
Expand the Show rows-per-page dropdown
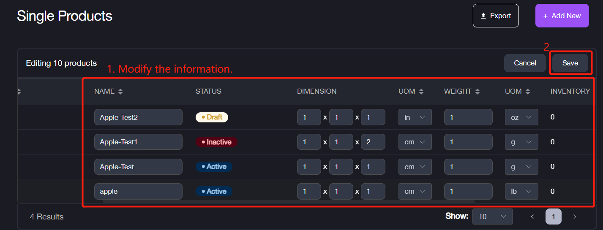point(492,216)
